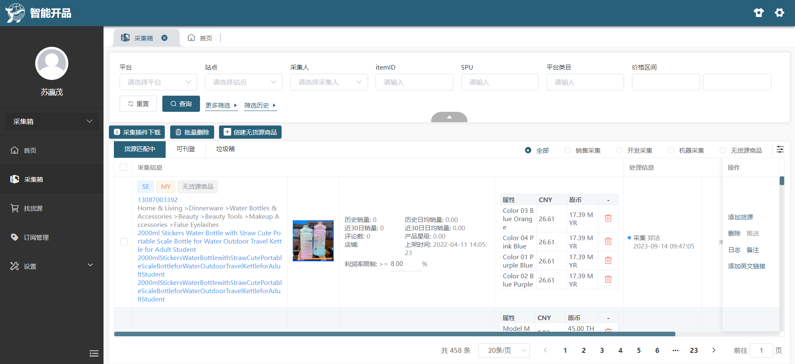Select the 全部 radio option
The width and height of the screenshot is (795, 364).
[x=537, y=150]
